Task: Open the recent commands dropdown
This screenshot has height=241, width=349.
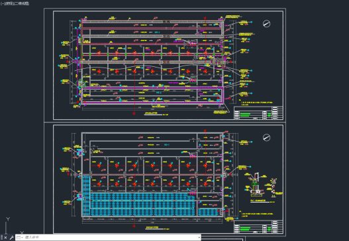Action: [x=20, y=238]
